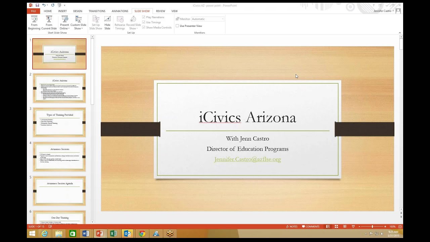Screen dimensions: 430x242
Task: Select slide 6 One Day Training thumbnail
Action: (59, 217)
